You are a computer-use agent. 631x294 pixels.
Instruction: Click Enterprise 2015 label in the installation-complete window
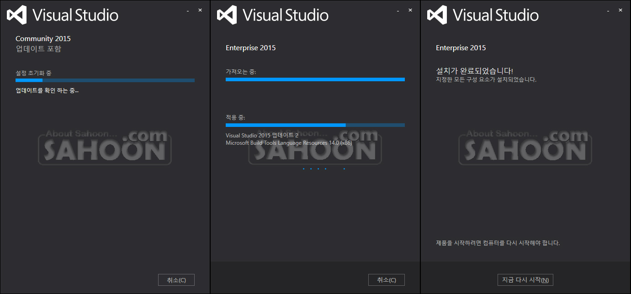click(x=461, y=48)
